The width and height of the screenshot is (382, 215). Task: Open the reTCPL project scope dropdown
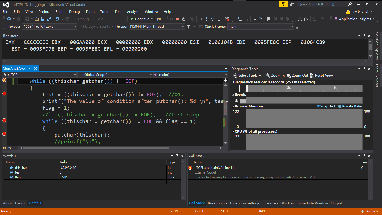click(39, 75)
